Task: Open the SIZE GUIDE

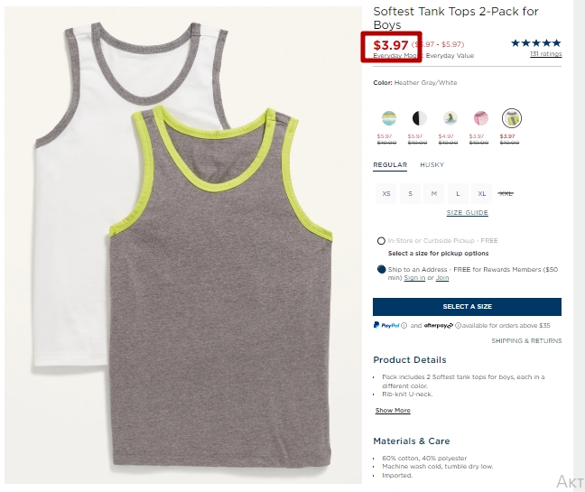Action: [x=467, y=213]
